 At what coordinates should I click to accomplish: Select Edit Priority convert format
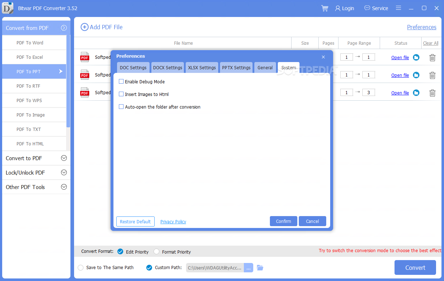coord(120,251)
